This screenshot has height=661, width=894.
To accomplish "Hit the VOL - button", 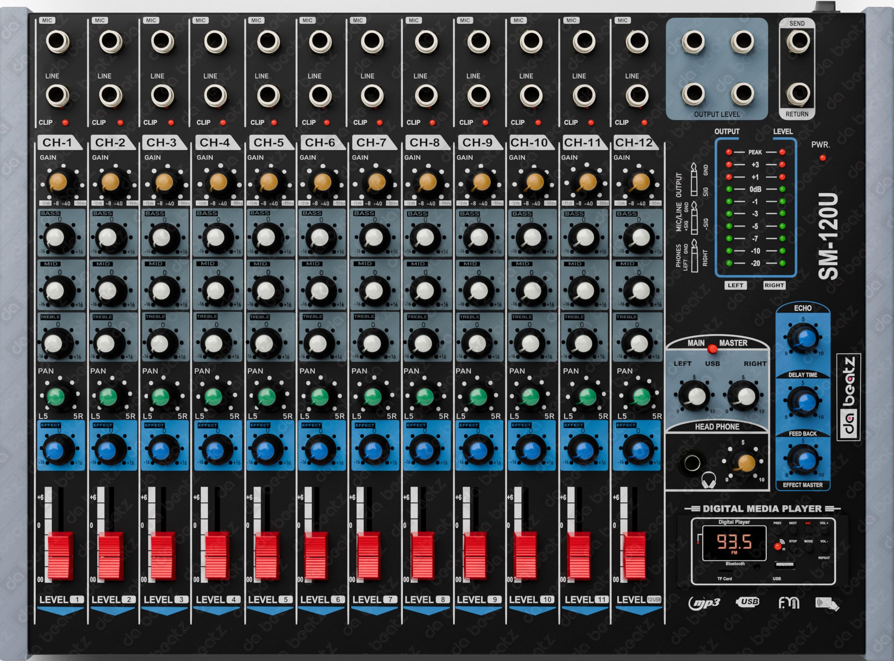I will click(x=825, y=548).
